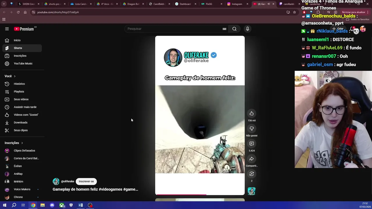Reload the page with refresh icon
Viewport: 372px width, 209px height.
click(x=18, y=12)
